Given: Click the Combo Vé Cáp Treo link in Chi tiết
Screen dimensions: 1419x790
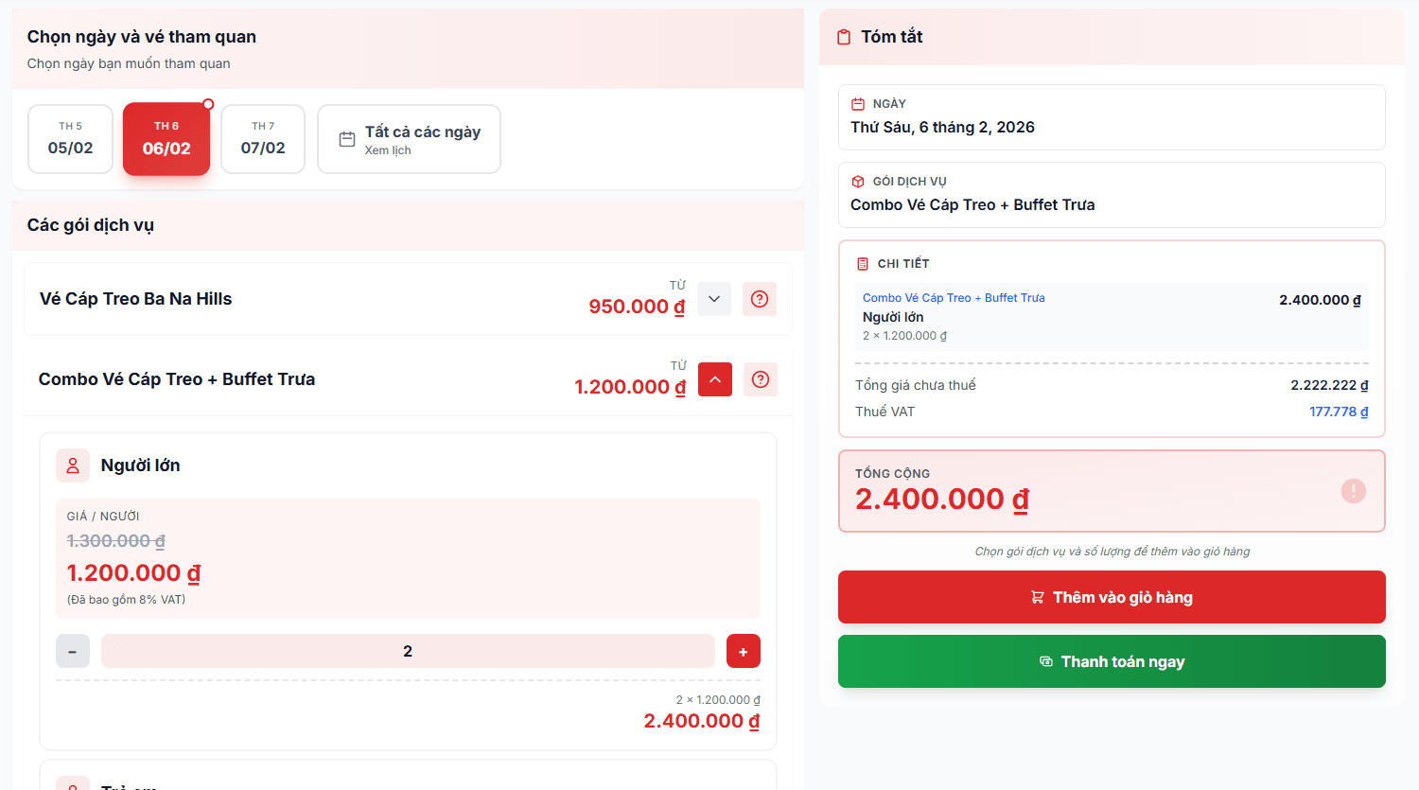Looking at the screenshot, I should click(x=954, y=298).
